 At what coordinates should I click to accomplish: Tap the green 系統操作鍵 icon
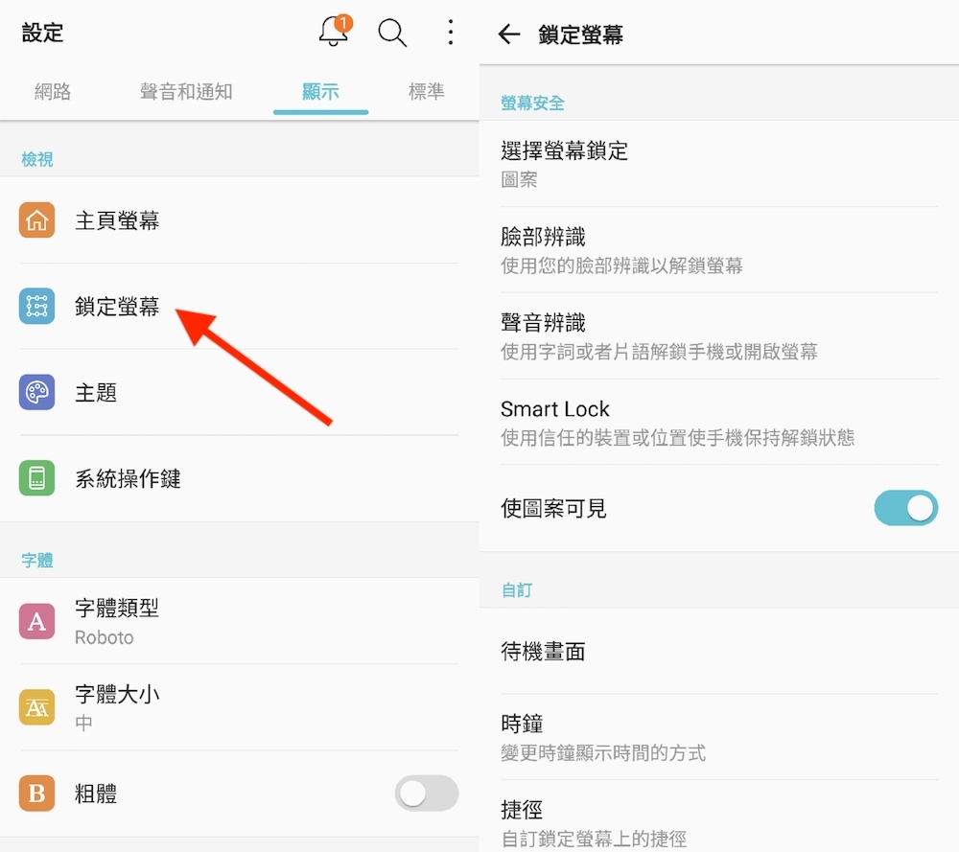coord(36,478)
